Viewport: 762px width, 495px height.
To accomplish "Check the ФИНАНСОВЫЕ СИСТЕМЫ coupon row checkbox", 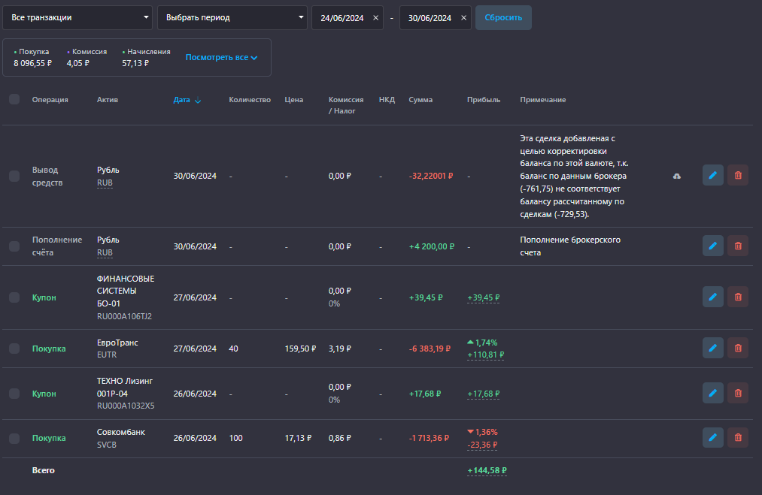I will [14, 297].
